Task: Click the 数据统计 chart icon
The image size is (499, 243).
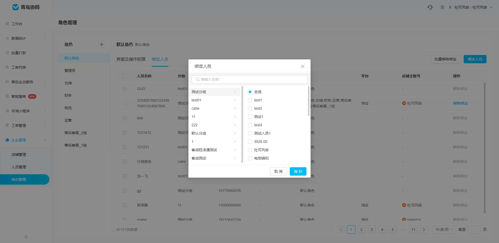Action: click(7, 38)
